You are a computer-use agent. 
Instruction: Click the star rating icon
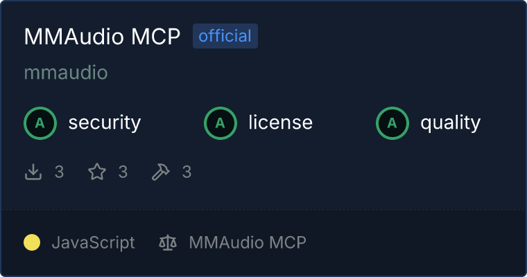click(x=97, y=172)
